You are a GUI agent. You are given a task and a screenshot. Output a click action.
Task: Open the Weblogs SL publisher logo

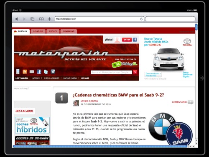tap(124, 64)
